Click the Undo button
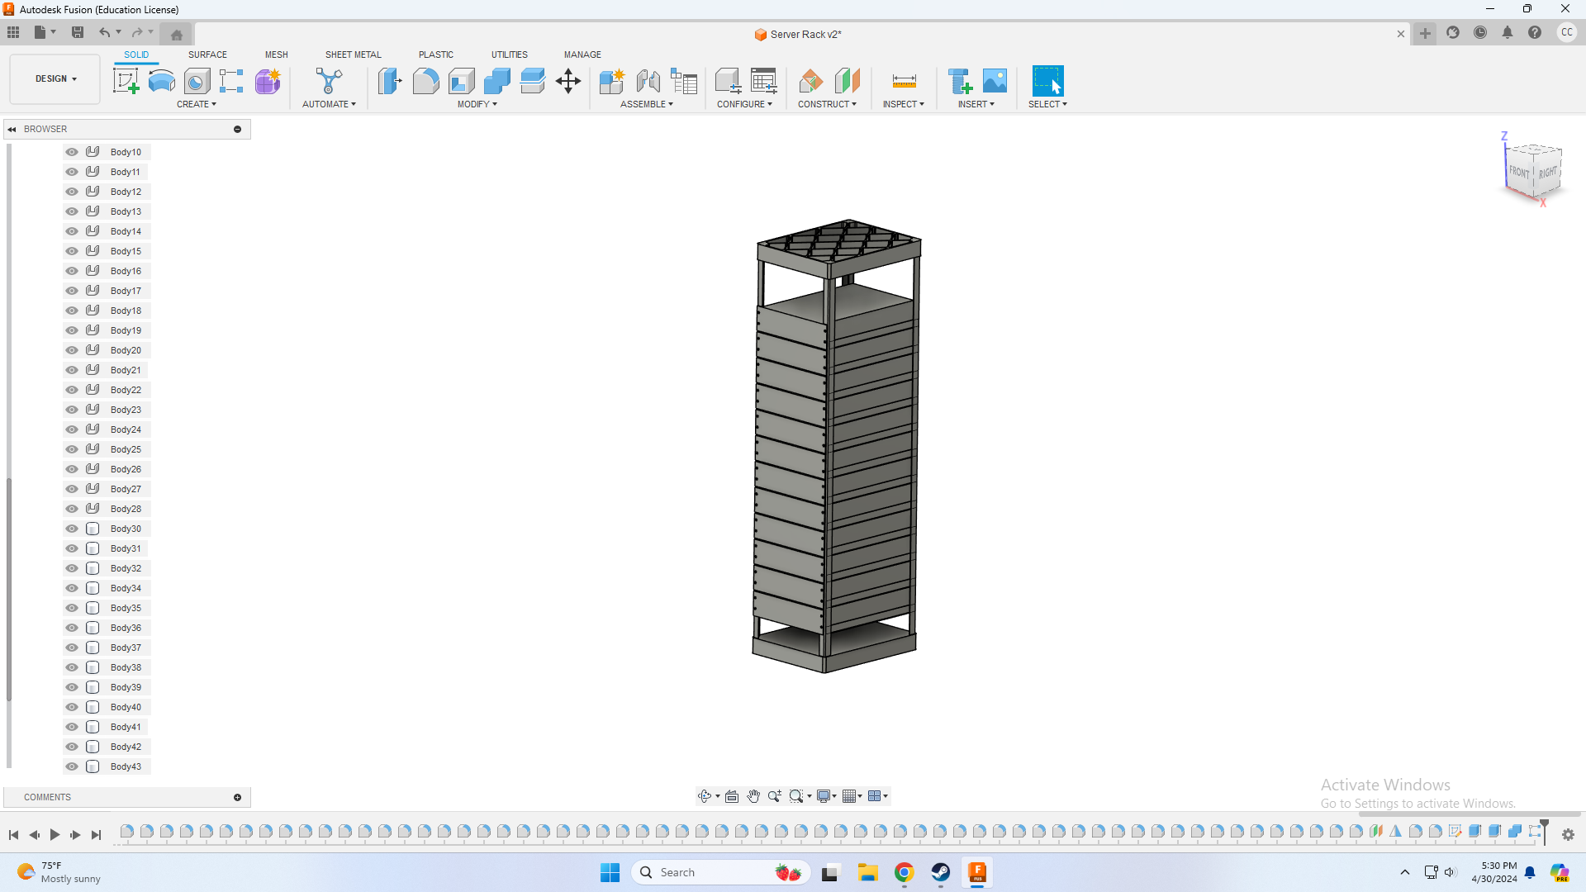 coord(104,32)
